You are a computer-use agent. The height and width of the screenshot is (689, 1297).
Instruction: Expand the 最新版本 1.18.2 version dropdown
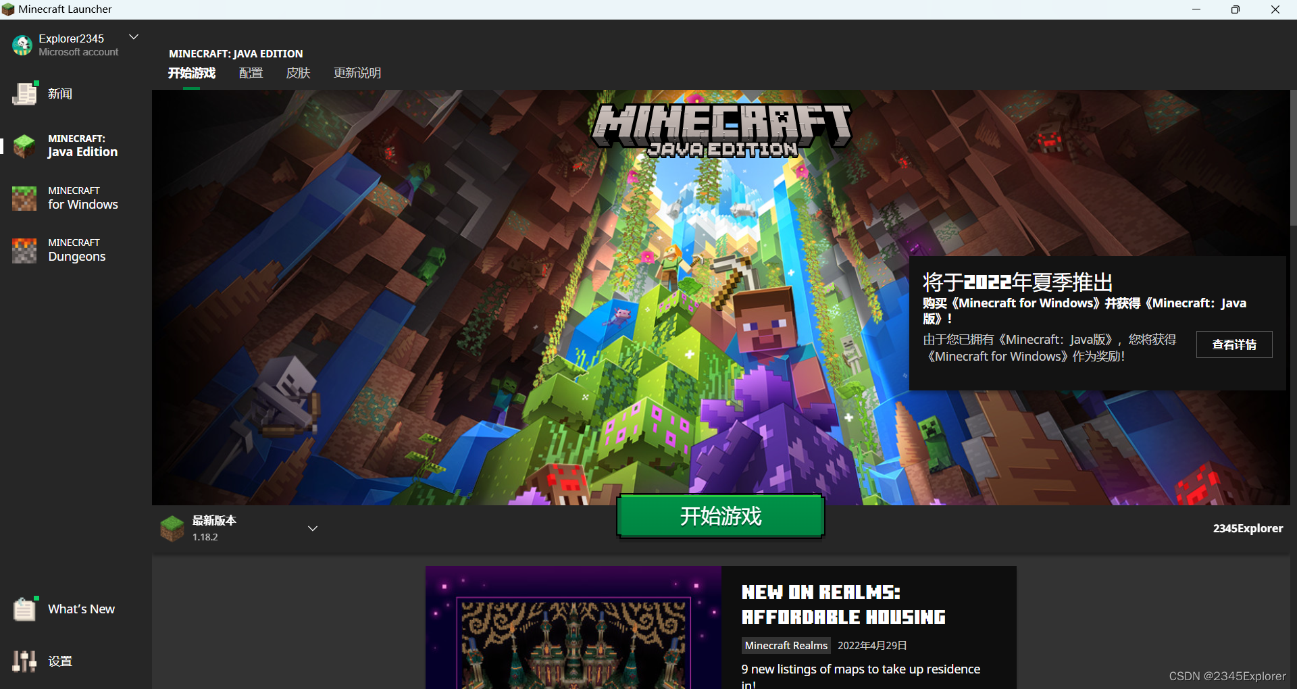313,528
